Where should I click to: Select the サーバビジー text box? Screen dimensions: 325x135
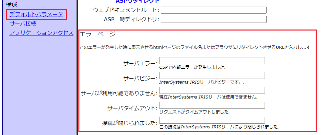pos(212,75)
